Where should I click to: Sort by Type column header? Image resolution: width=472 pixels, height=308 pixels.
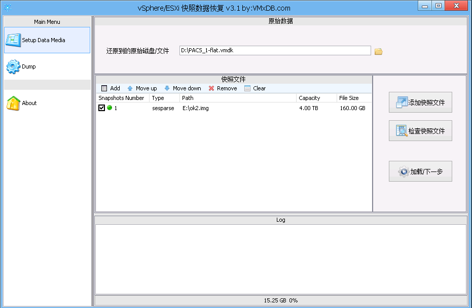(165, 98)
